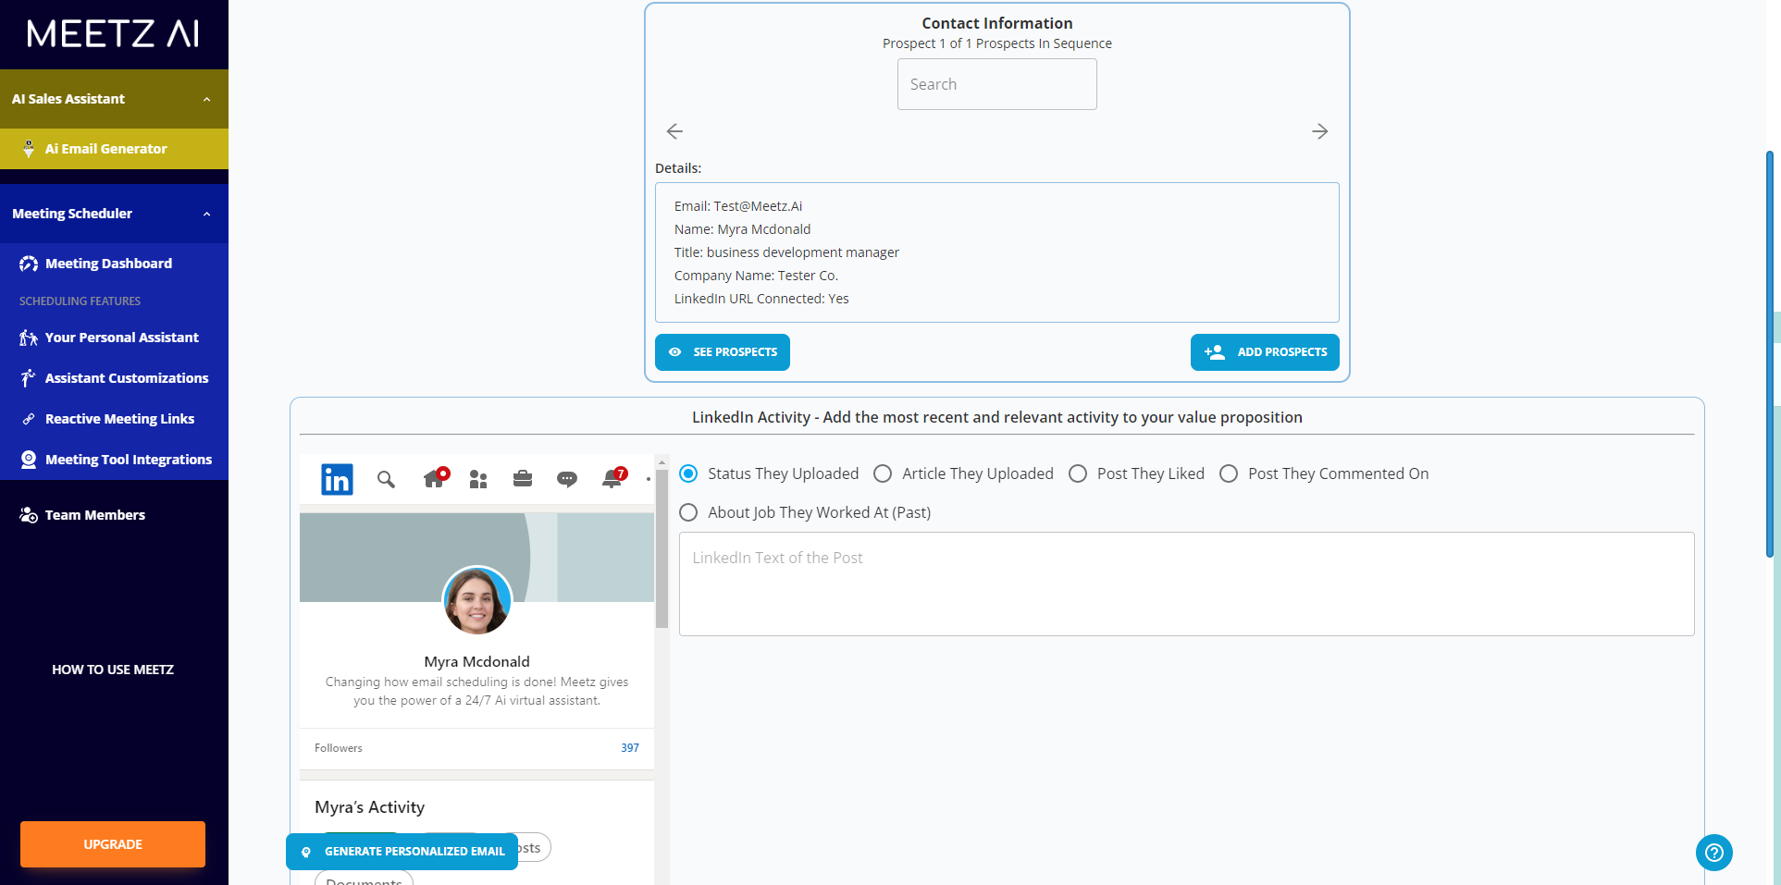
Task: Select Article They Uploaded option
Action: pyautogui.click(x=883, y=473)
